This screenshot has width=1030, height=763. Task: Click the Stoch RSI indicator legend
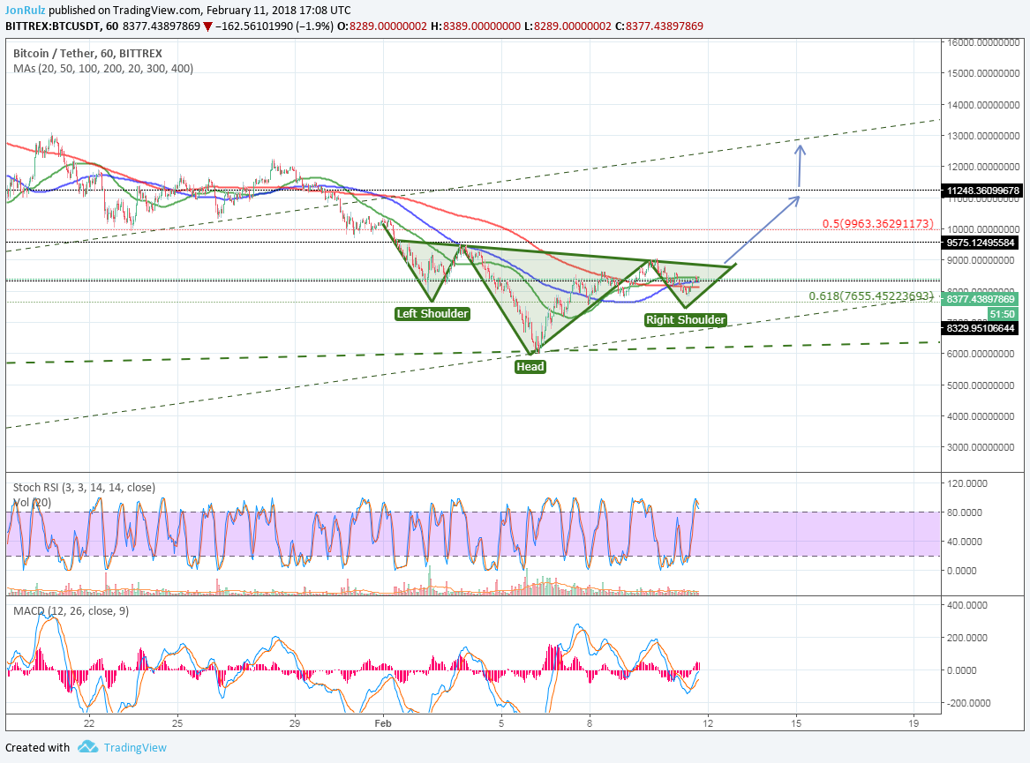click(x=84, y=487)
